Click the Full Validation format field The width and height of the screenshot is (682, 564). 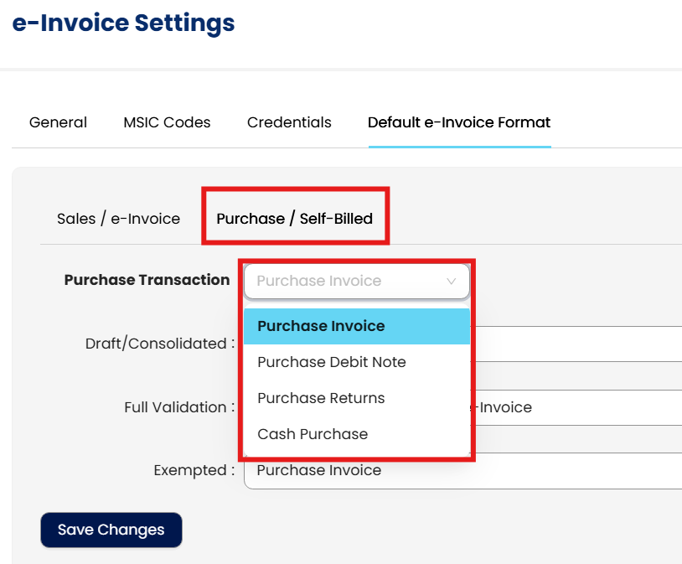tap(578, 407)
